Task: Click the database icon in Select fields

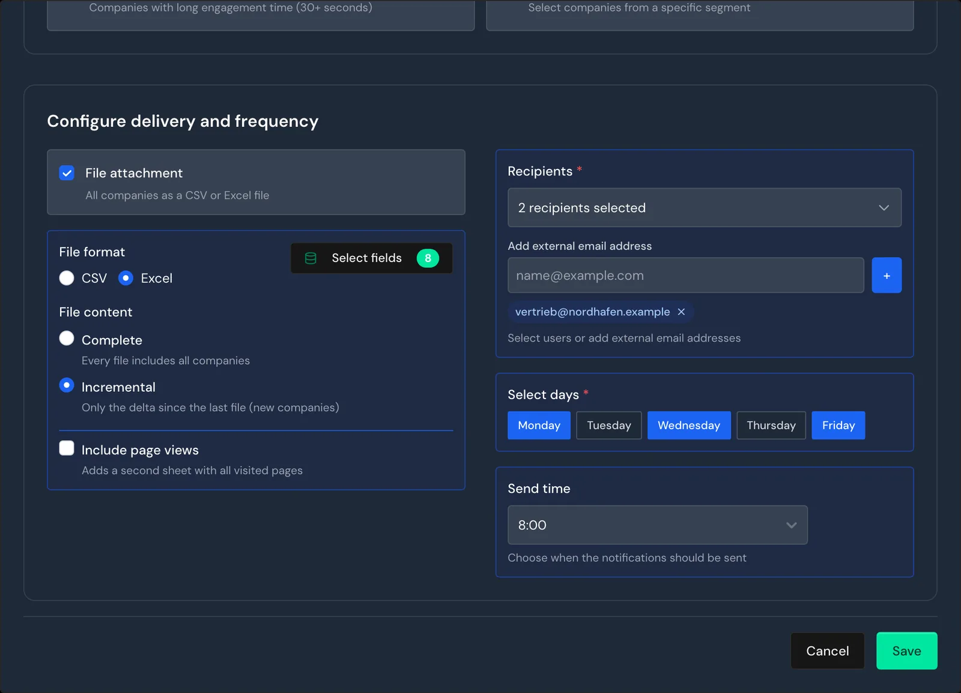Action: [311, 258]
